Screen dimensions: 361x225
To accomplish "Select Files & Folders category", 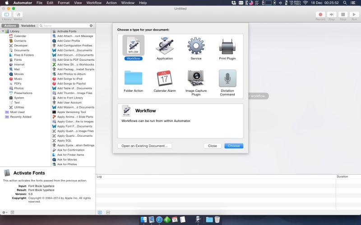I will click(24, 55).
